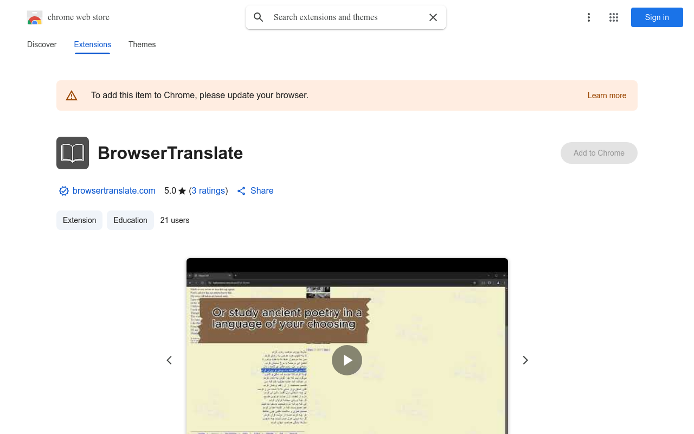Play the preview video
Screen dimensions: 694x434
pos(347,360)
